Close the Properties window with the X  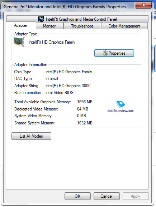click(143, 5)
